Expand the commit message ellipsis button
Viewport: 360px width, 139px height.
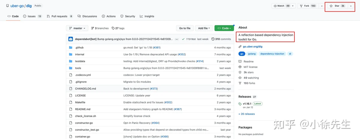tap(177, 39)
